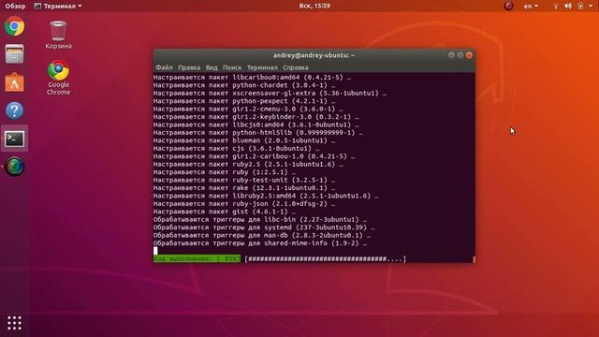Image resolution: width=599 pixels, height=337 pixels.
Task: Launch Ubuntu Software from the dock
Action: pyautogui.click(x=15, y=82)
